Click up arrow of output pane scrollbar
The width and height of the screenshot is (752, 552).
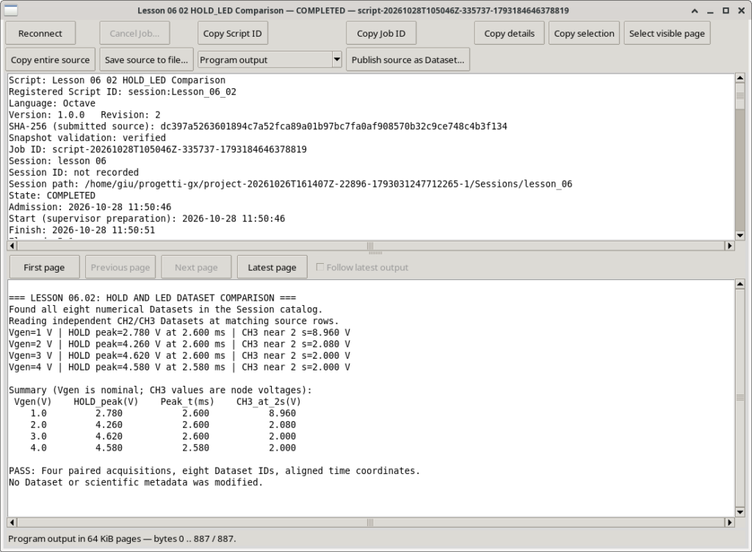point(740,284)
